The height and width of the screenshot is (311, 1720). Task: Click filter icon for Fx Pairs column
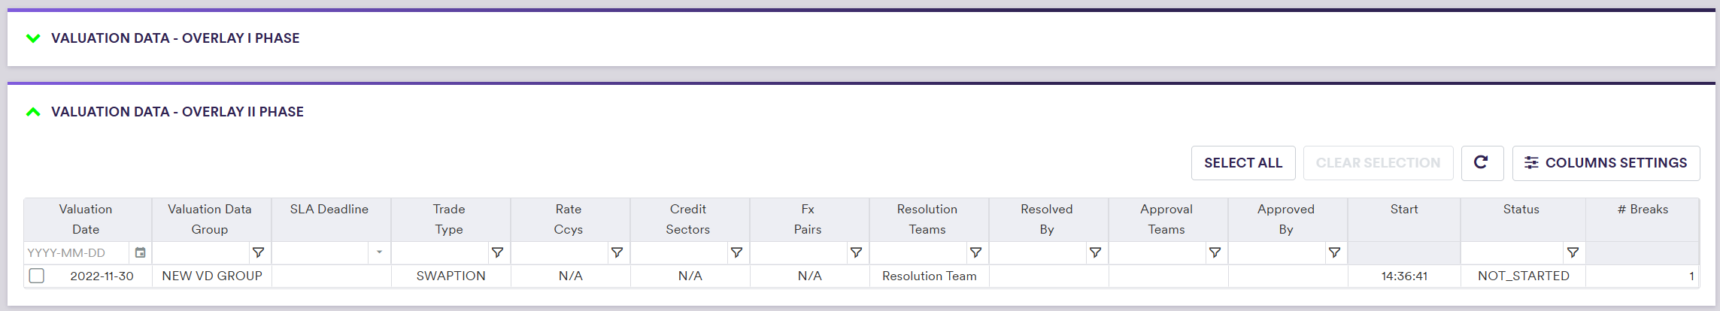click(x=856, y=253)
